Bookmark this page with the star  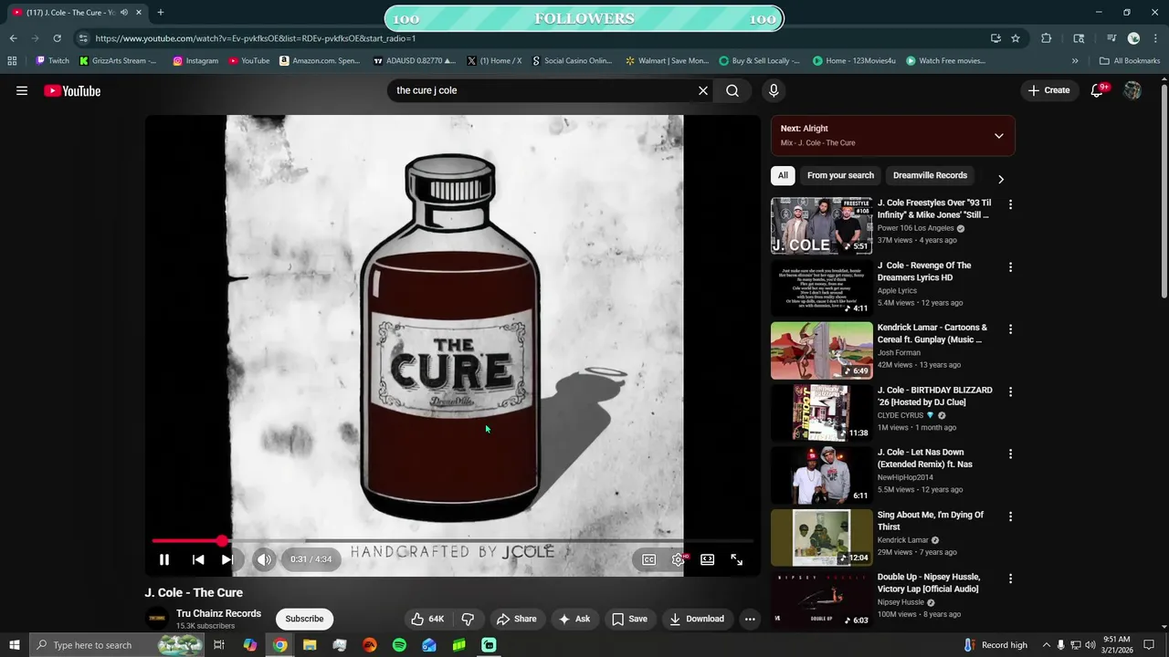tap(1016, 38)
